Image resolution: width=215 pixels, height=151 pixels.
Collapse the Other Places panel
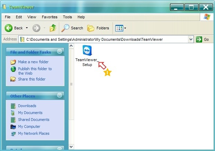click(60, 95)
